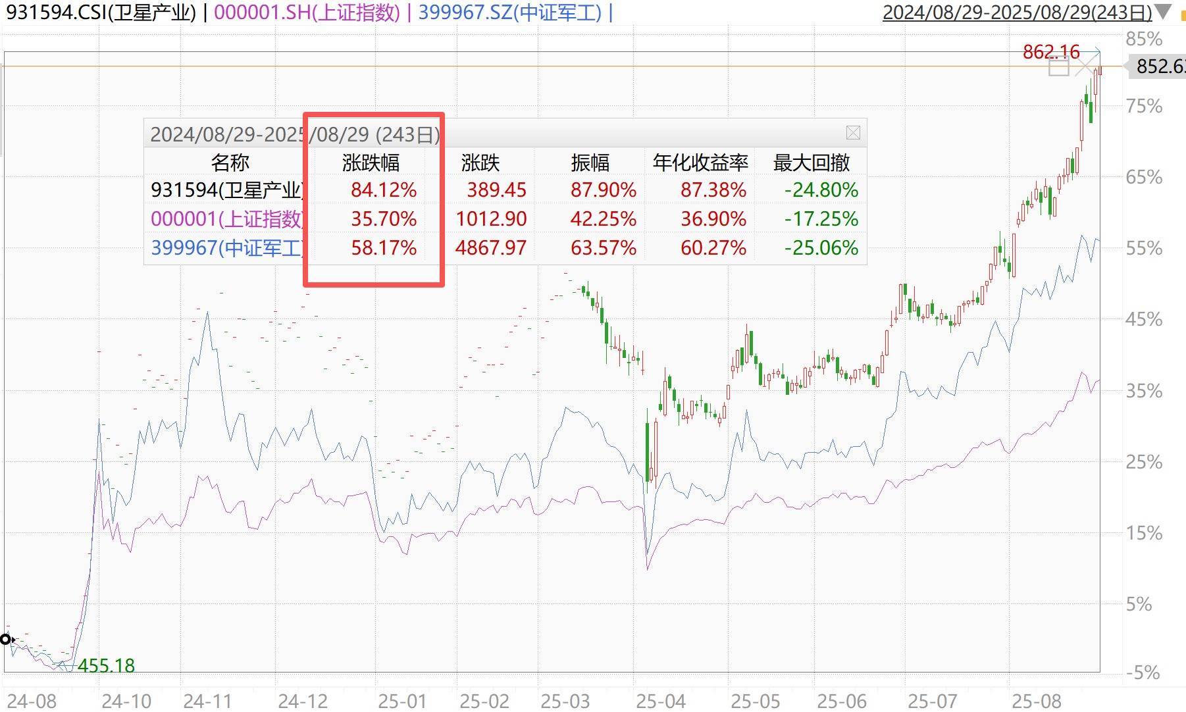This screenshot has width=1186, height=712.
Task: Close the interval statistics popup
Action: pyautogui.click(x=853, y=133)
